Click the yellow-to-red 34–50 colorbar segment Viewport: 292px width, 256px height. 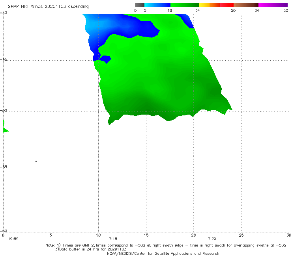tap(216, 5)
